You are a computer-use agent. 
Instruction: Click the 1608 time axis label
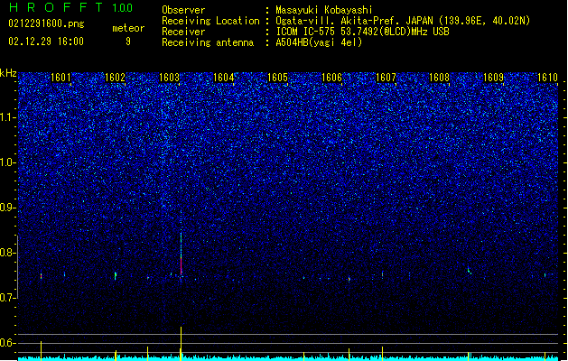[439, 77]
